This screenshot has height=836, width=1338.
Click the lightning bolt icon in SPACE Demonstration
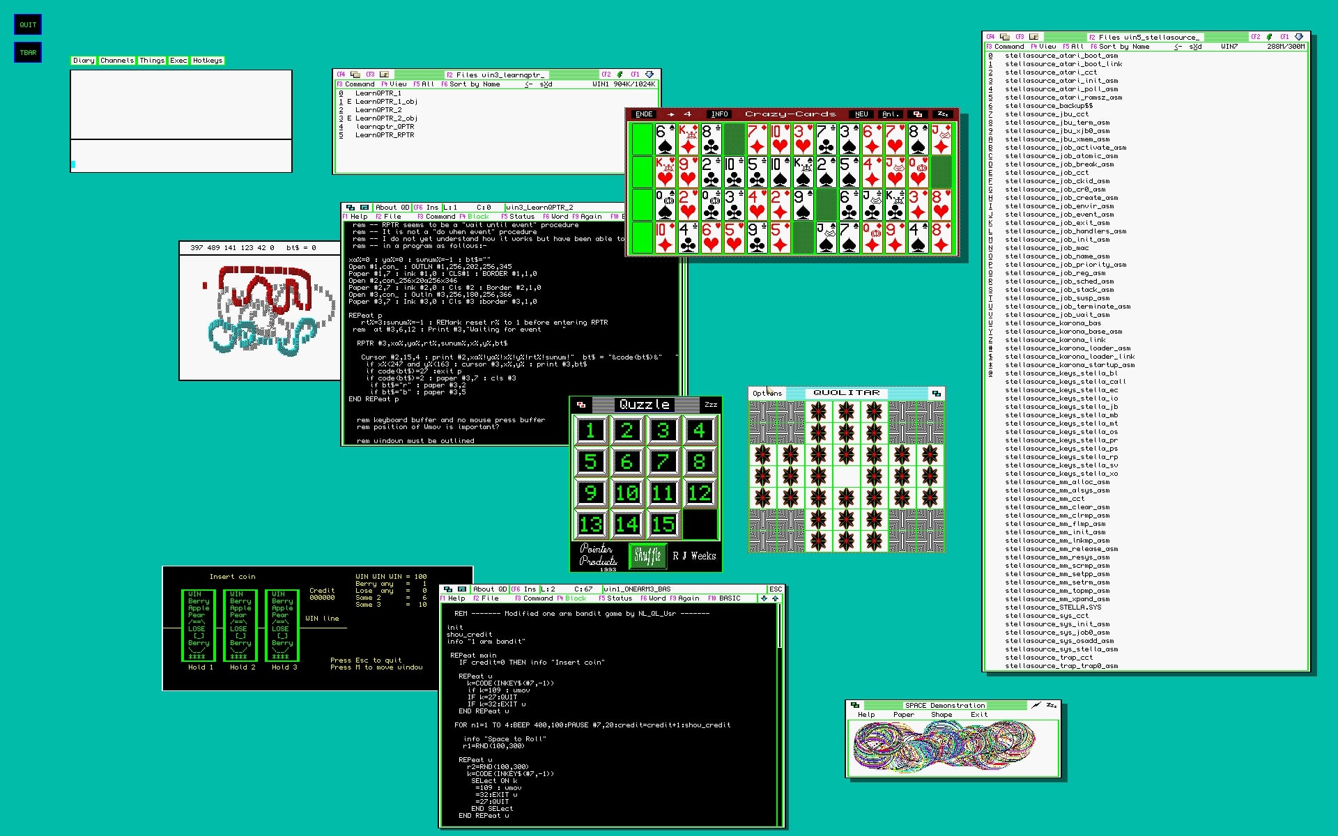(1037, 706)
